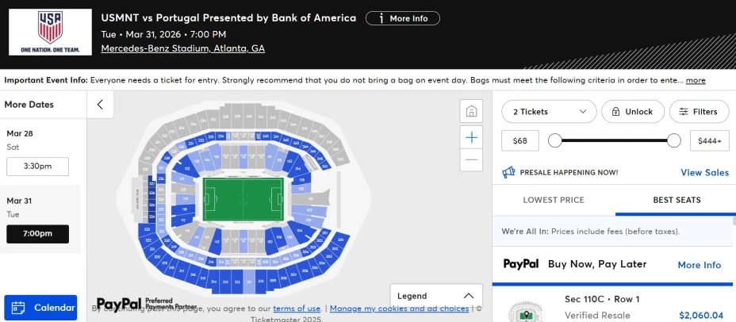Click the minimum price $68 field

520,140
